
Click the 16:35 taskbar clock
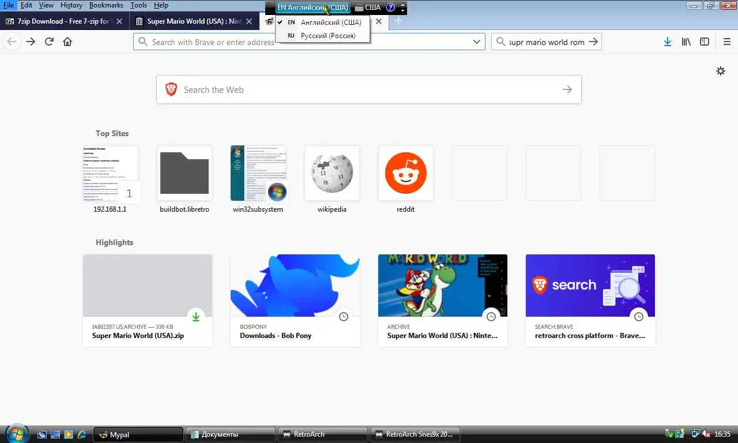coord(722,434)
